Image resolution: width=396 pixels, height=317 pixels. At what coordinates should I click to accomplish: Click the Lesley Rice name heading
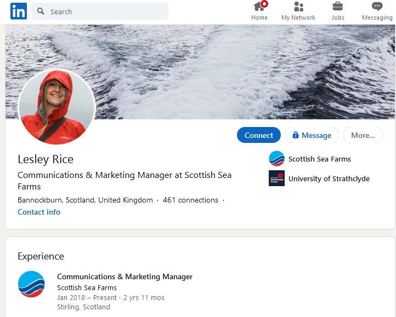pyautogui.click(x=46, y=159)
